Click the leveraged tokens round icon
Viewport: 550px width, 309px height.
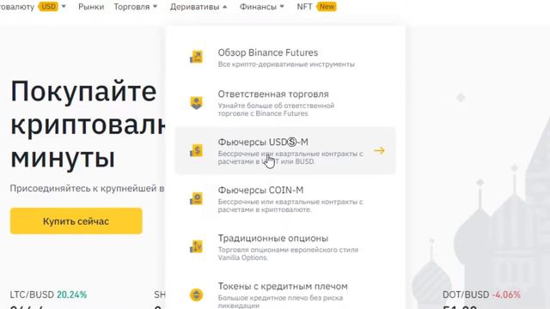point(197,294)
